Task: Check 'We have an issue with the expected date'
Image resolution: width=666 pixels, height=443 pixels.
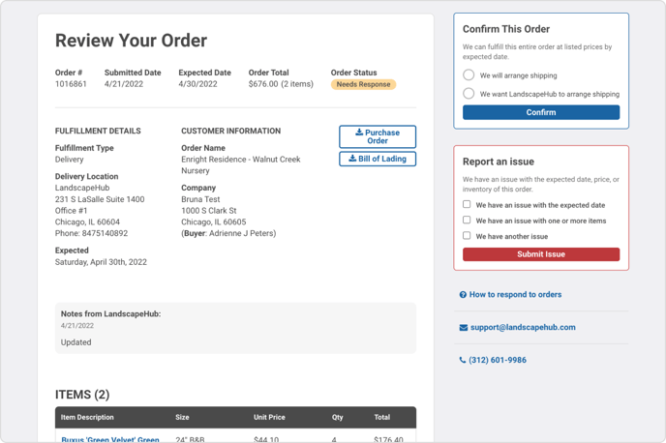Action: point(467,204)
